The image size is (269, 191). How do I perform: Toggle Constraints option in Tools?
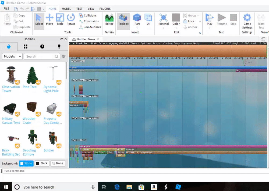click(89, 21)
